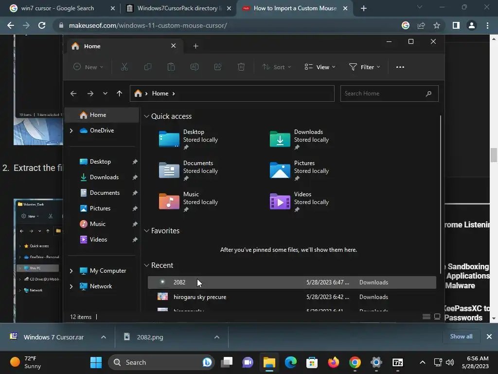The image size is (498, 374).
Task: Bookmark this page with the star icon
Action: click(437, 25)
